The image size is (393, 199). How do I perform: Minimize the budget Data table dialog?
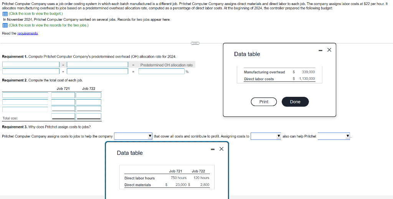pos(320,50)
